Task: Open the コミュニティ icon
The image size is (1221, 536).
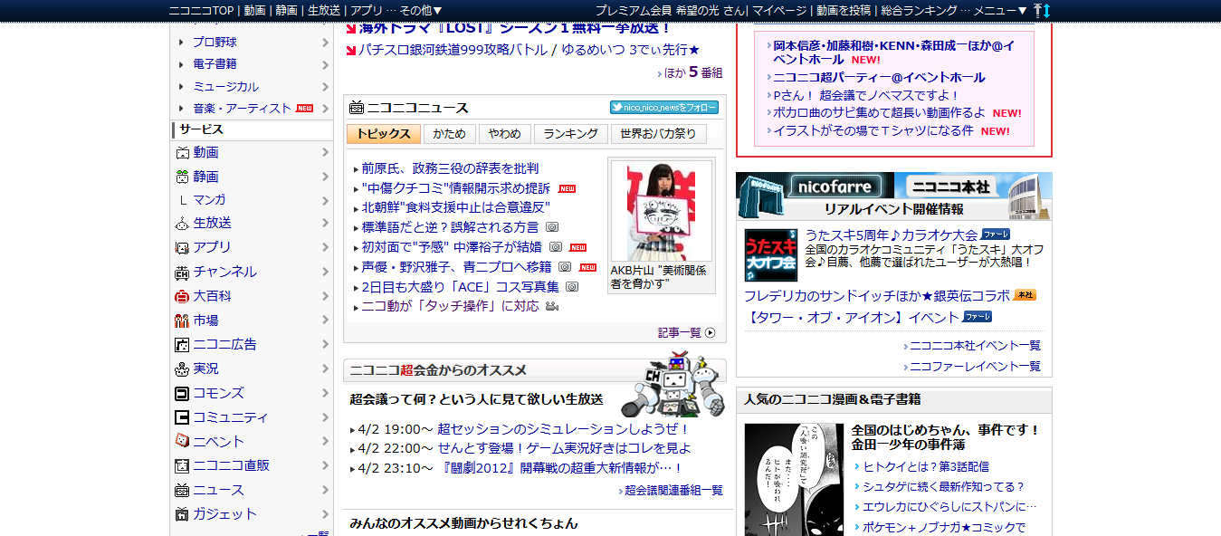Action: point(182,417)
